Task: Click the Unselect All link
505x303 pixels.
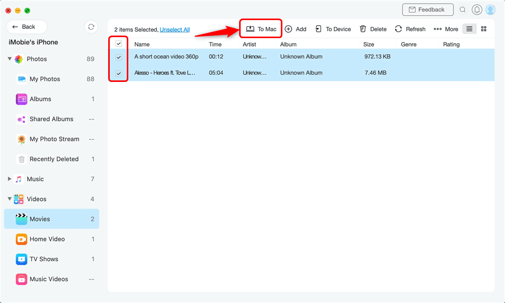Action: click(x=175, y=29)
